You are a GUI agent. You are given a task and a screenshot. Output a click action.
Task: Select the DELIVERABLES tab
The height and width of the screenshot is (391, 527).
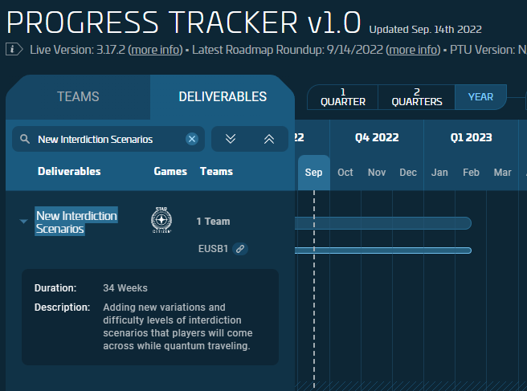point(223,96)
